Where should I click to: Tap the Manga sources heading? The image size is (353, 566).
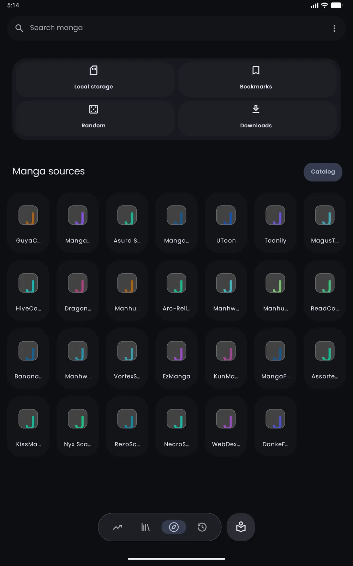tap(49, 171)
